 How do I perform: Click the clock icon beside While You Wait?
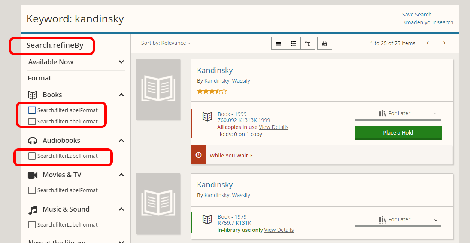198,155
